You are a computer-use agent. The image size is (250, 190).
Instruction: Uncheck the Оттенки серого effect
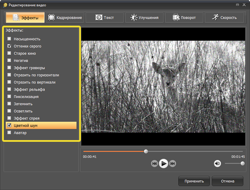pyautogui.click(x=9, y=46)
